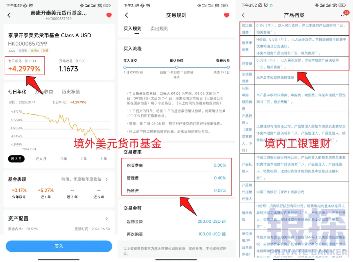Tap the 重仓占比 101.52% text
This screenshot has width=353, height=262.
pyautogui.click(x=23, y=229)
